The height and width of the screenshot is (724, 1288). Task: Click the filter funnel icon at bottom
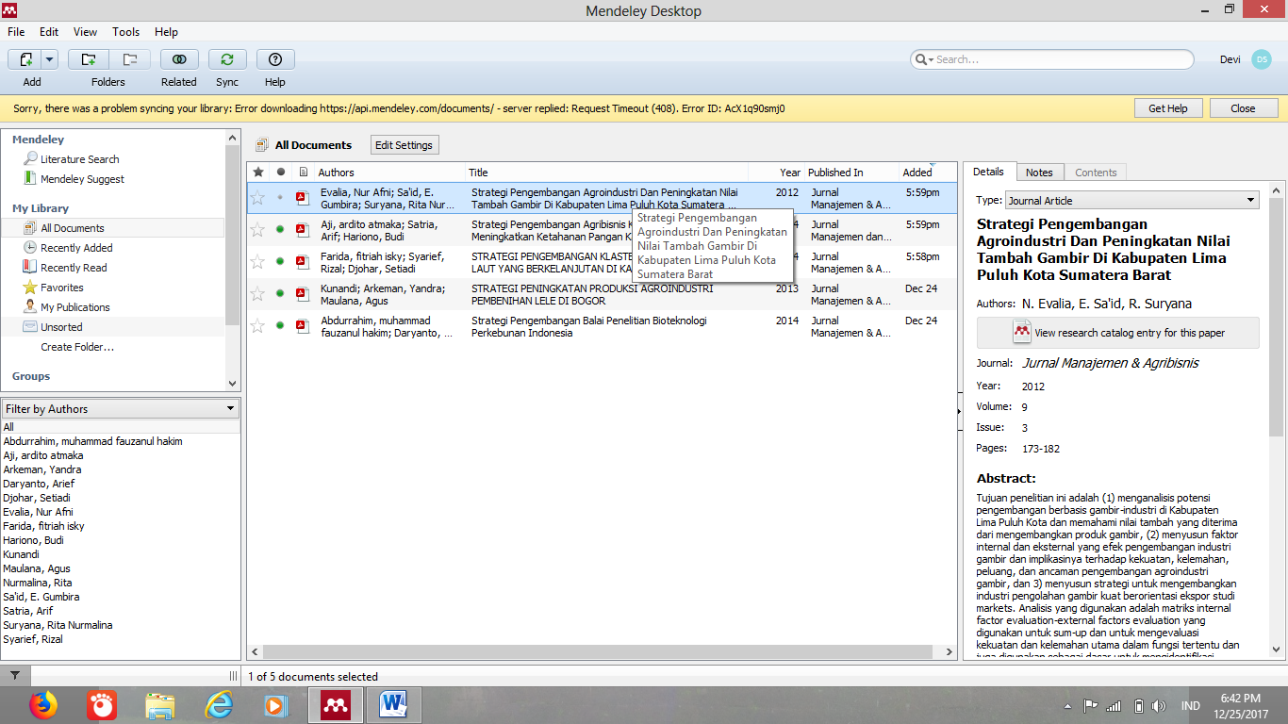15,676
